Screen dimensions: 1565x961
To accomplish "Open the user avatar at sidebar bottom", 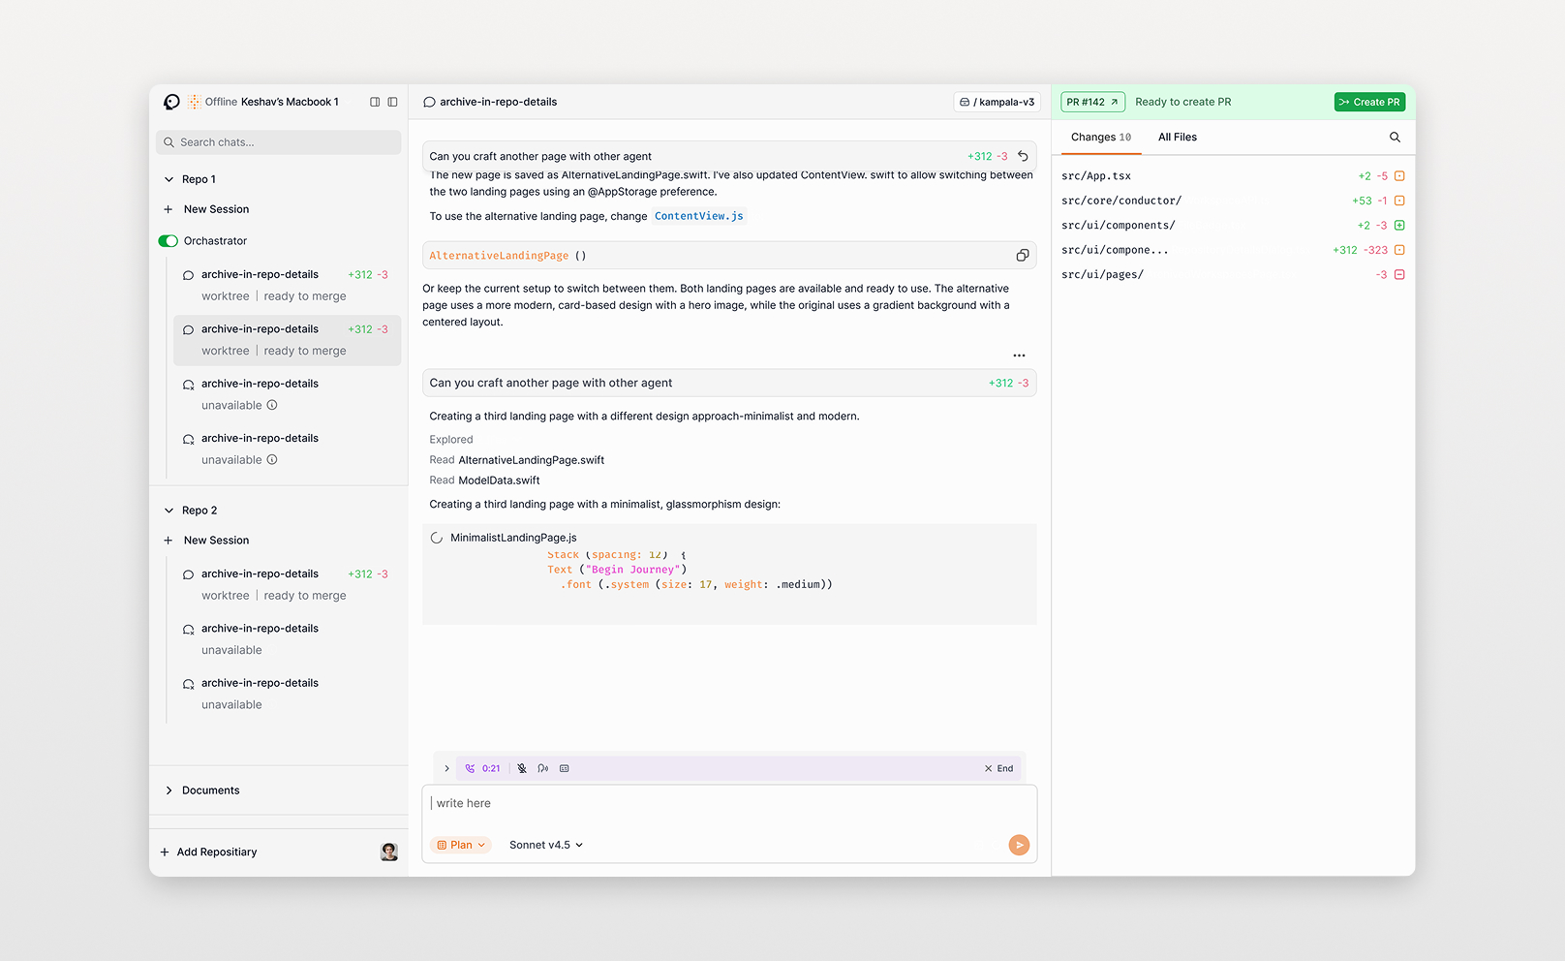I will 389,852.
